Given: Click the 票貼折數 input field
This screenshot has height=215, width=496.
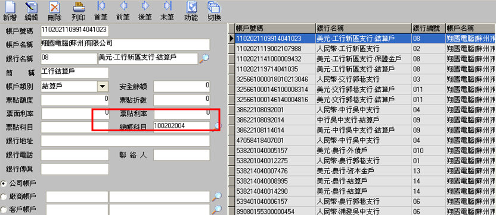Looking at the screenshot, I should click(x=182, y=100).
